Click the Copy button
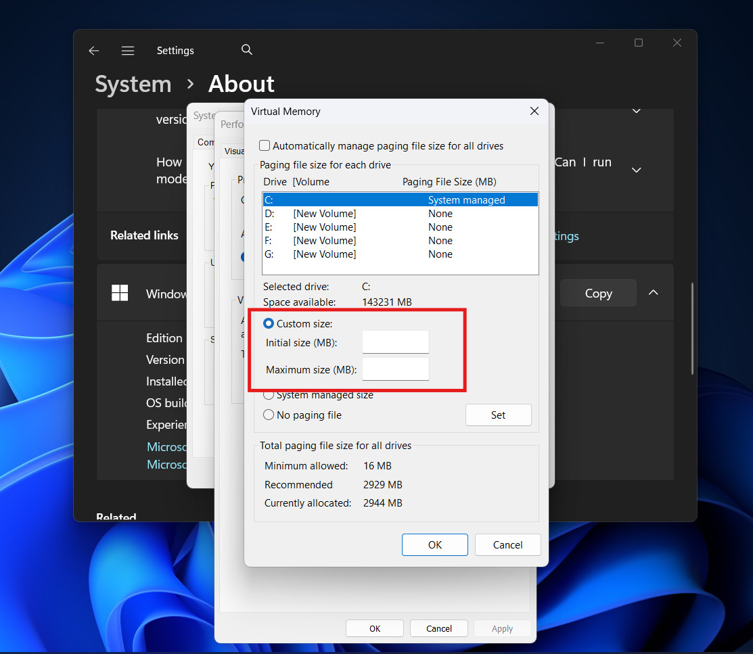Viewport: 753px width, 654px height. [x=598, y=293]
